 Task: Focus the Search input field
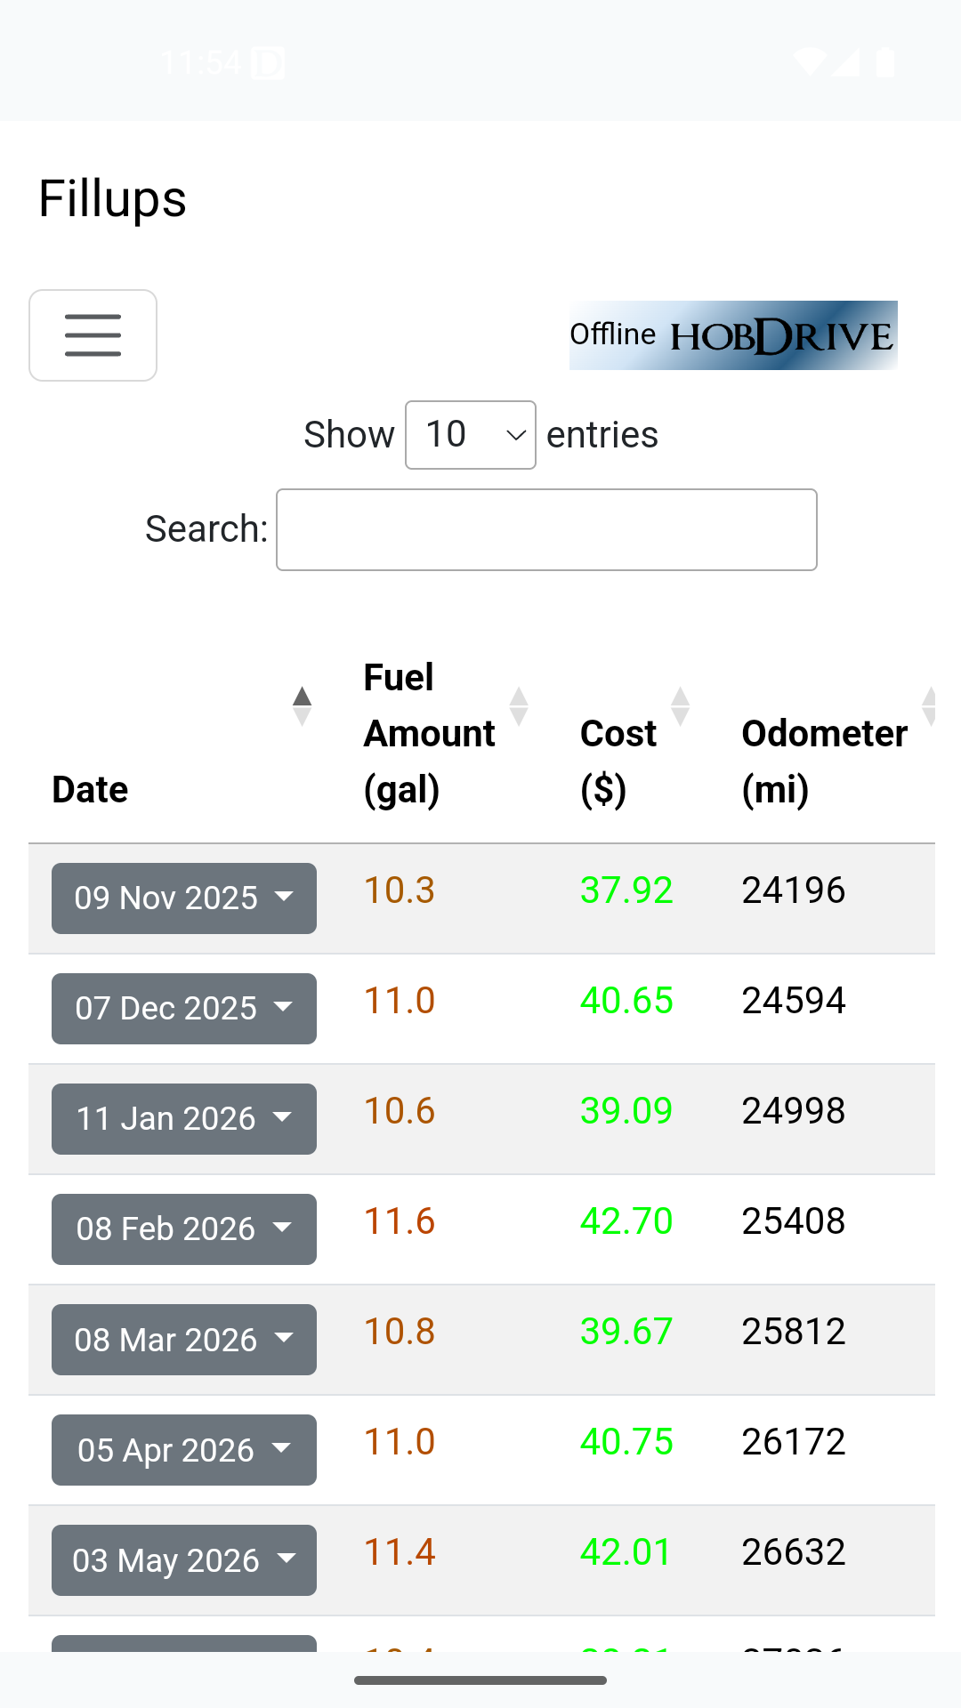point(546,529)
